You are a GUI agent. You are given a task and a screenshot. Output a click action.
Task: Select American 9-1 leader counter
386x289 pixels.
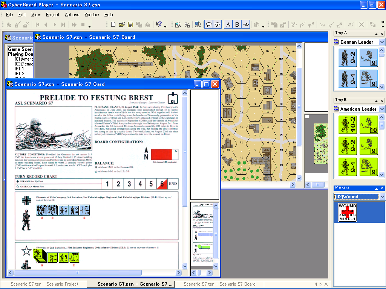coord(348,167)
